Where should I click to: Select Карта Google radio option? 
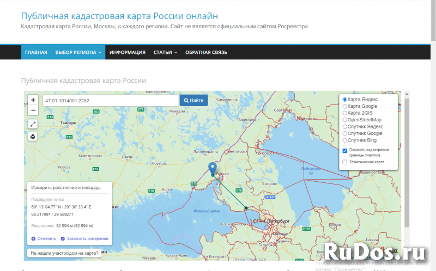[x=344, y=106]
